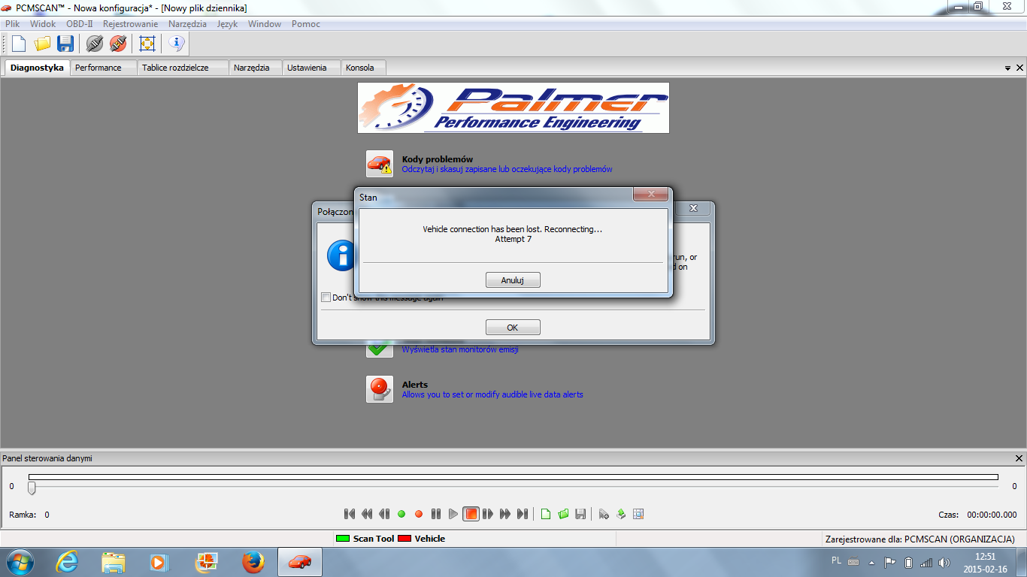
Task: Click the New file toolbar icon
Action: [19, 44]
